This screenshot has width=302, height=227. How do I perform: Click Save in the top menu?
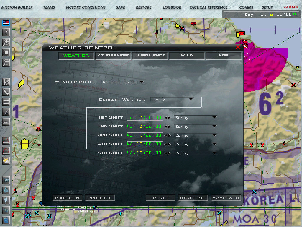click(x=121, y=7)
